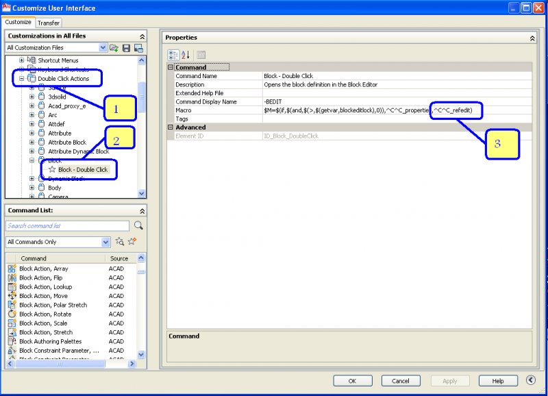The height and width of the screenshot is (396, 548).
Task: Expand the Attribute Block node
Action: coord(32,142)
